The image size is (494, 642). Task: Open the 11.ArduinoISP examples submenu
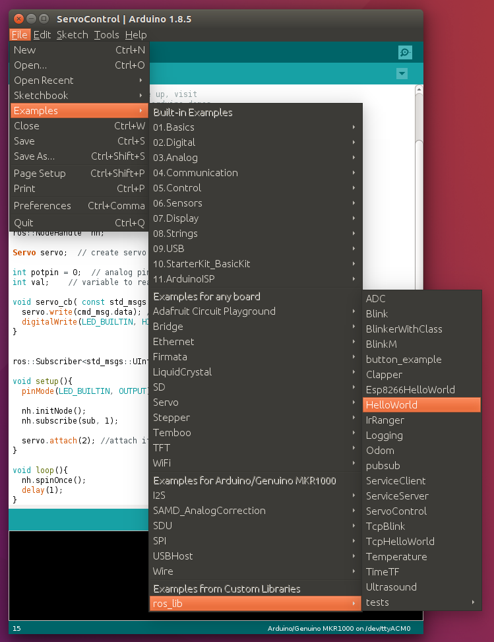click(x=255, y=279)
